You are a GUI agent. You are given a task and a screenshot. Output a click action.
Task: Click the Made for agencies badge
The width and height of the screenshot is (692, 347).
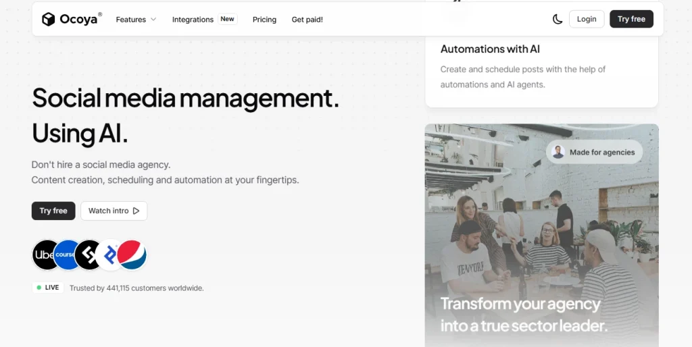point(594,152)
